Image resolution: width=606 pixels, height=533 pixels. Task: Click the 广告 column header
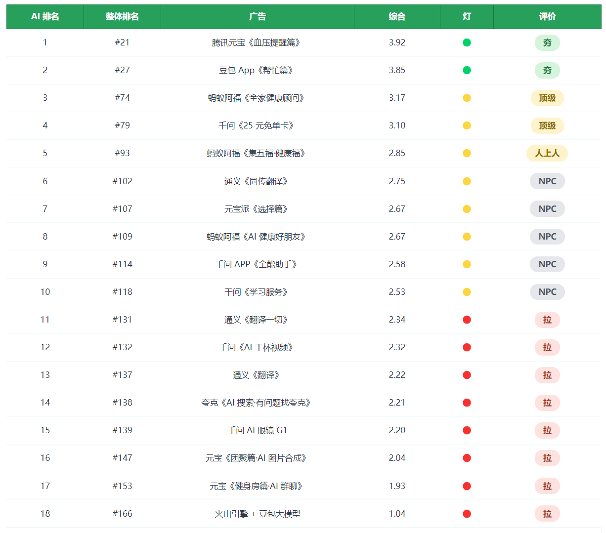point(258,17)
